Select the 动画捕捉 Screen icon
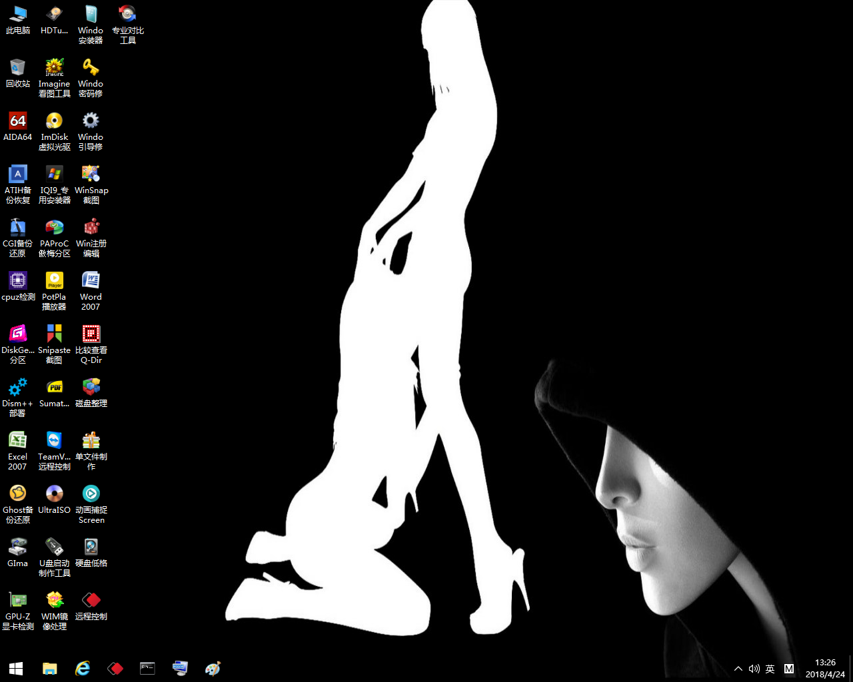 91,504
